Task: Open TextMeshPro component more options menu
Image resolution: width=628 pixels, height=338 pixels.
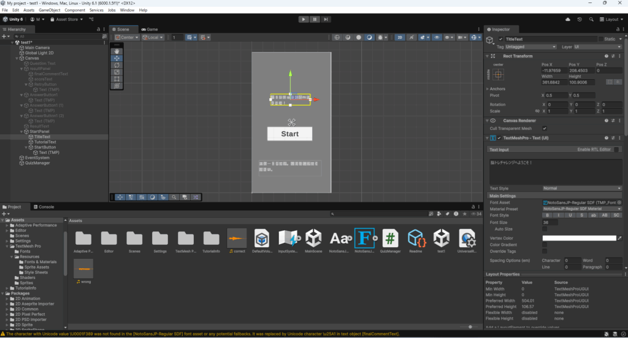Action: coord(619,138)
